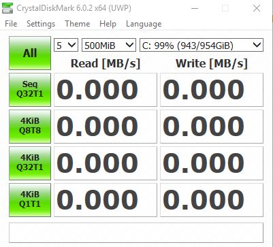Run all benchmarks with the All button

(30, 53)
